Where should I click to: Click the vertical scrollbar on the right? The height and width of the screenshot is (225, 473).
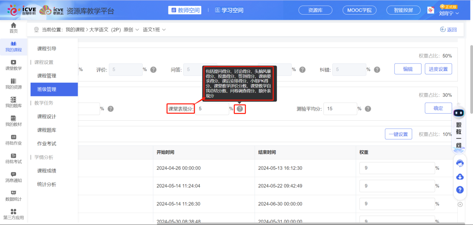470,93
